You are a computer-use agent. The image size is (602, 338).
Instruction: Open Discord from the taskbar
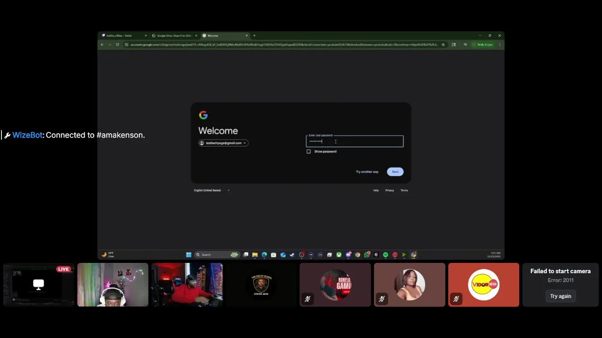[349, 254]
